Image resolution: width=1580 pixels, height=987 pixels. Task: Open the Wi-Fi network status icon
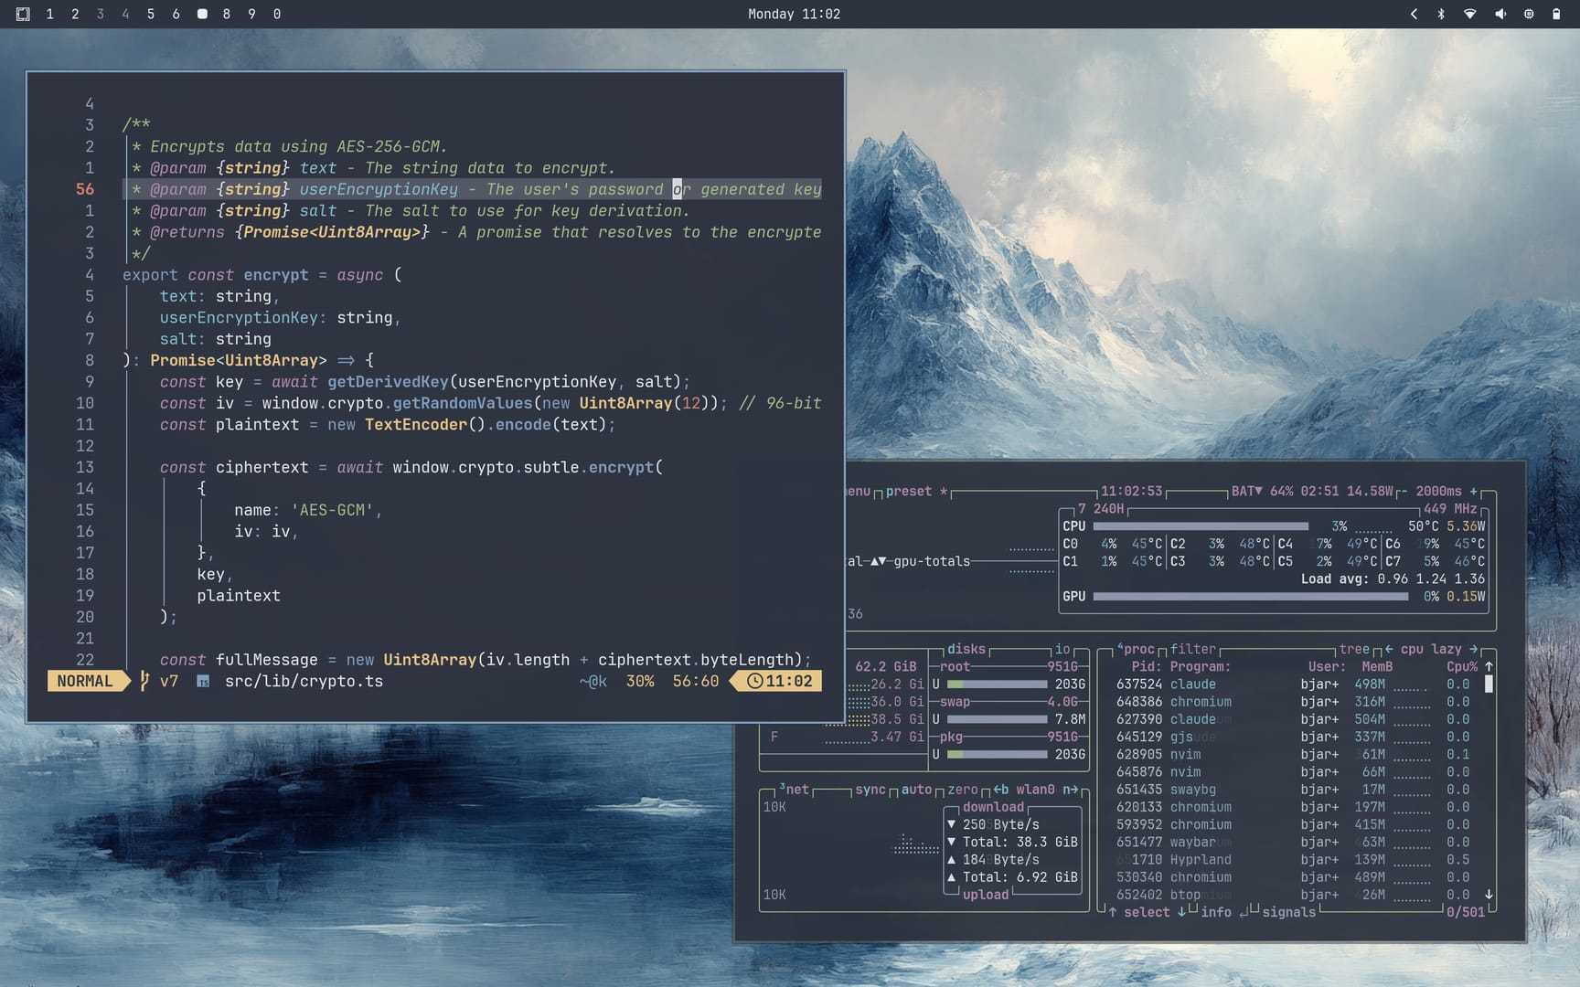tap(1470, 14)
